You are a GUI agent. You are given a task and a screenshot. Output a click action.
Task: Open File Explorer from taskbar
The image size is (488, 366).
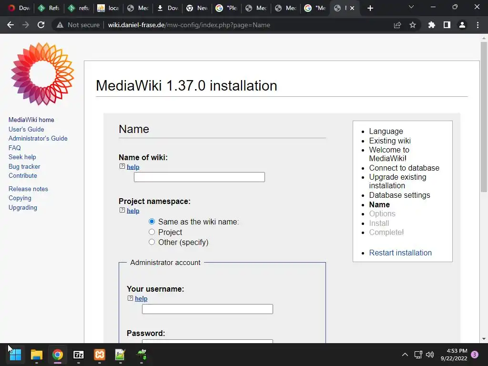36,355
